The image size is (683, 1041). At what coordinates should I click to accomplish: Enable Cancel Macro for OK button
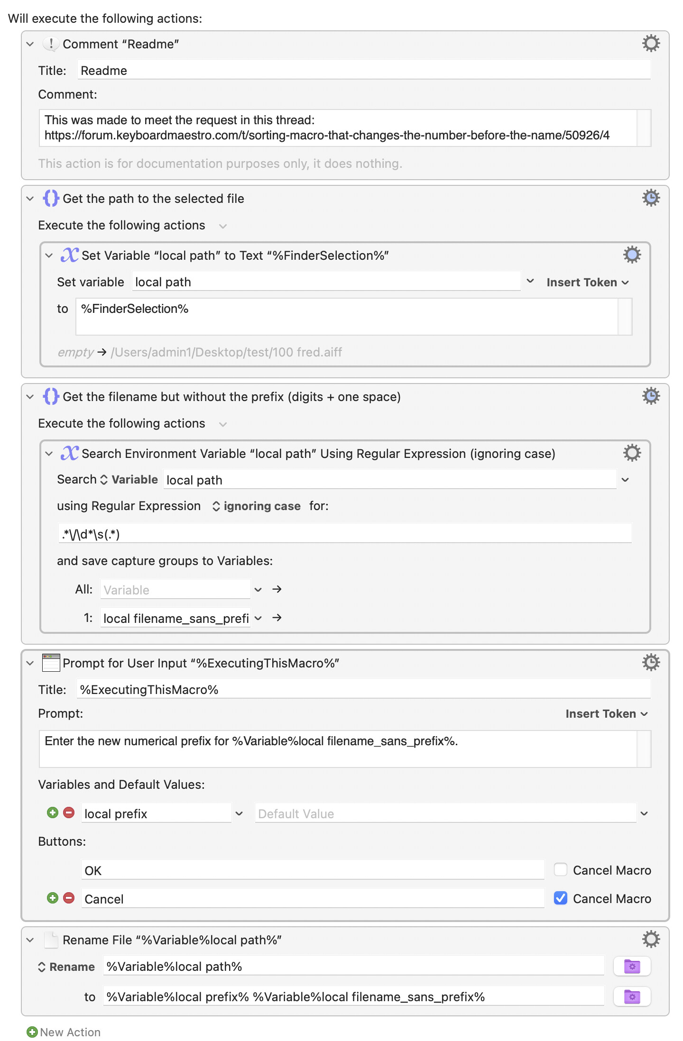[x=561, y=870]
